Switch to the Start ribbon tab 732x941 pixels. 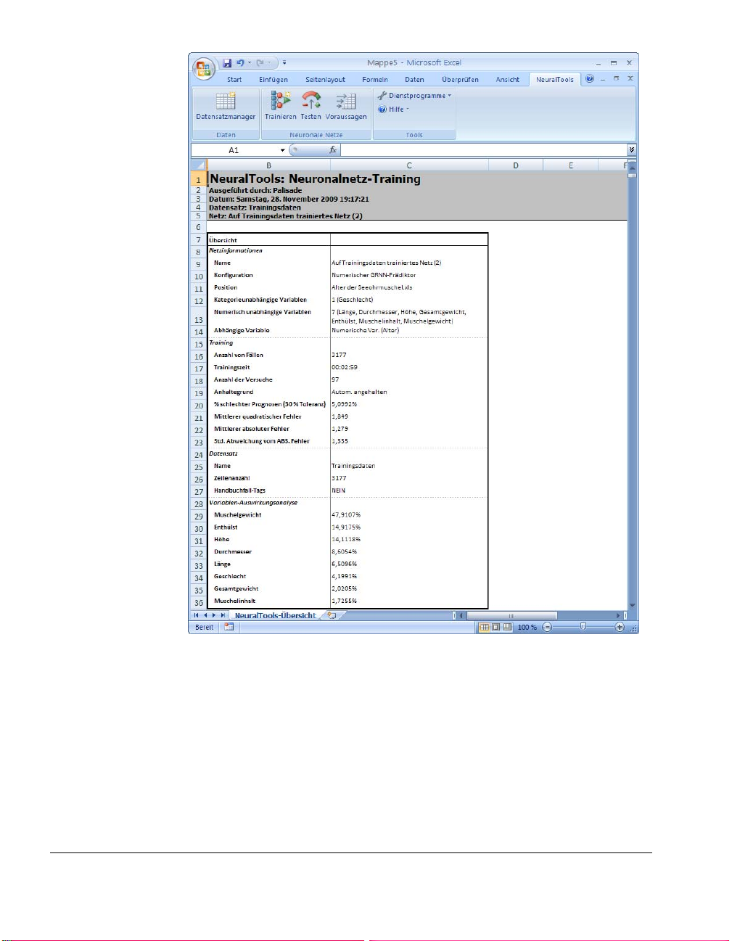[234, 80]
